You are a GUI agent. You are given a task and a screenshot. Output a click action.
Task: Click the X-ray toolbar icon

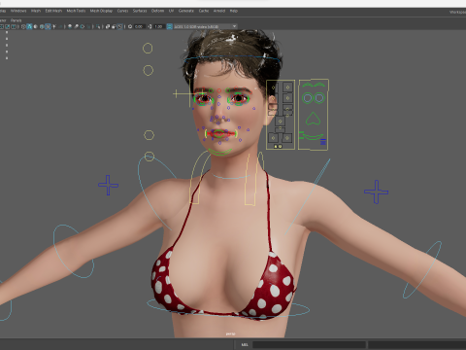point(108,26)
